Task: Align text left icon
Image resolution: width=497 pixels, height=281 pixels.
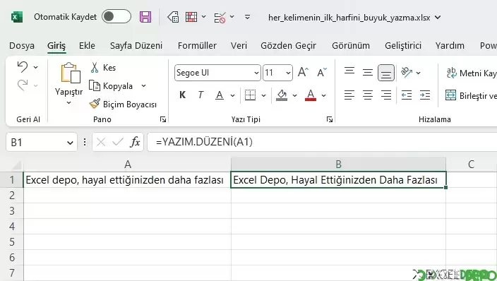Action: point(349,95)
